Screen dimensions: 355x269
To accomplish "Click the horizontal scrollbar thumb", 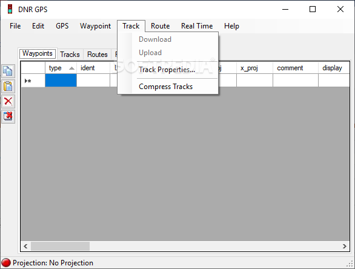I will coord(60,246).
